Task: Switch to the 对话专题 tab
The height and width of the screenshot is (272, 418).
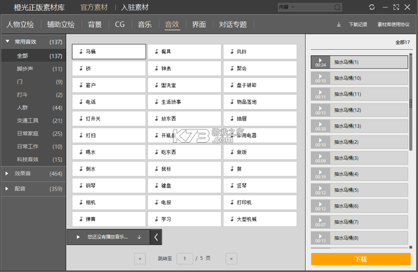Action: (233, 24)
